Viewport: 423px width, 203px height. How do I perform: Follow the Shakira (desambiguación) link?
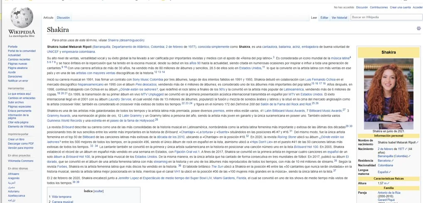(x=126, y=40)
